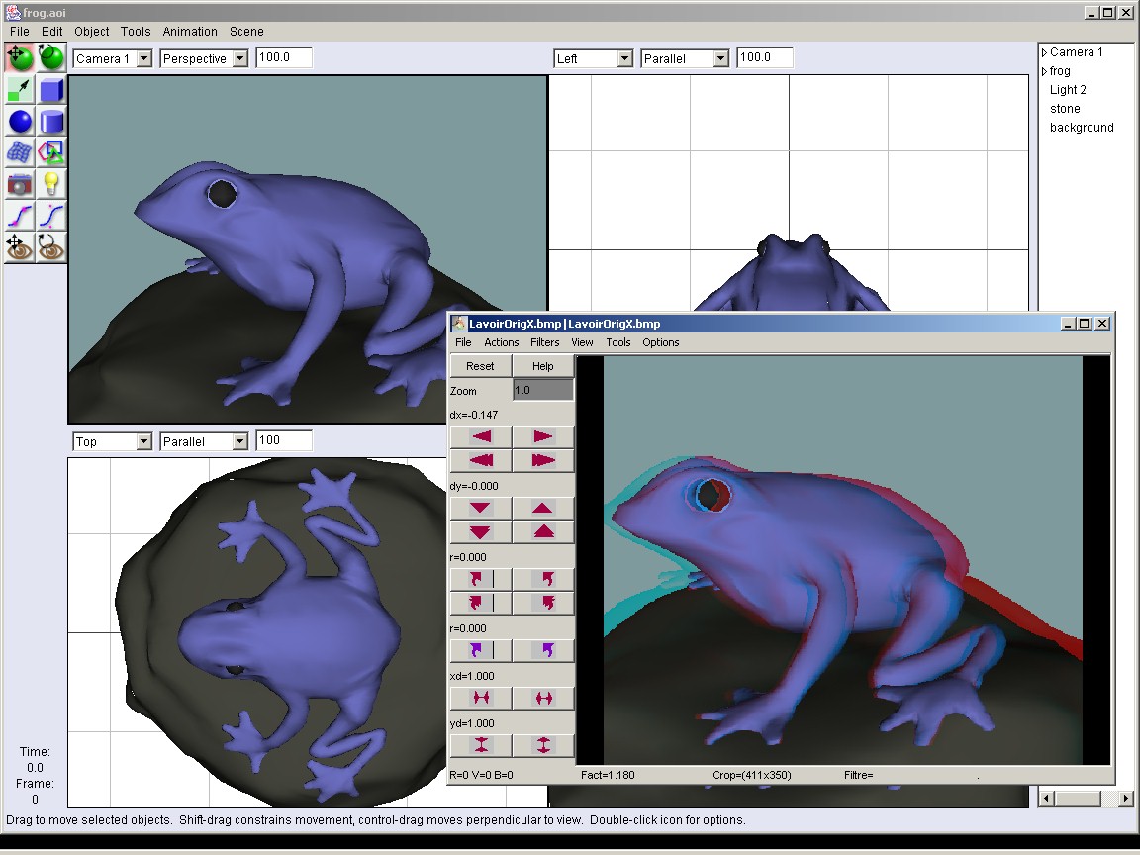The image size is (1140, 855).
Task: Open the Parallel dropdown beside Left
Action: [685, 59]
